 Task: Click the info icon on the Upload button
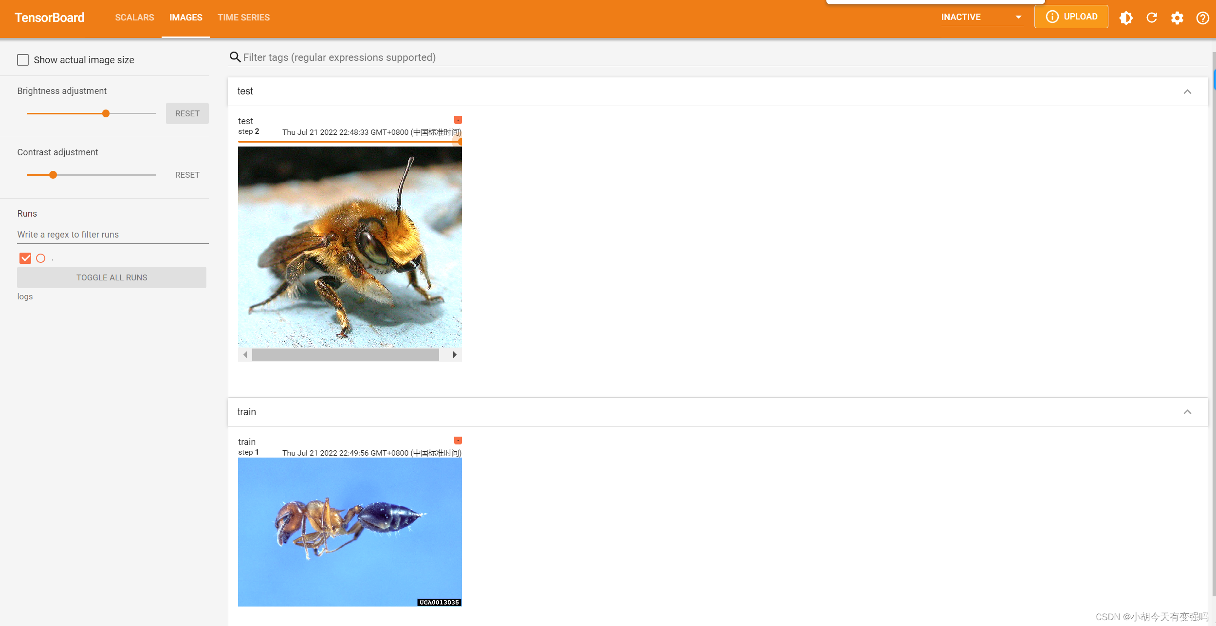[x=1052, y=17]
